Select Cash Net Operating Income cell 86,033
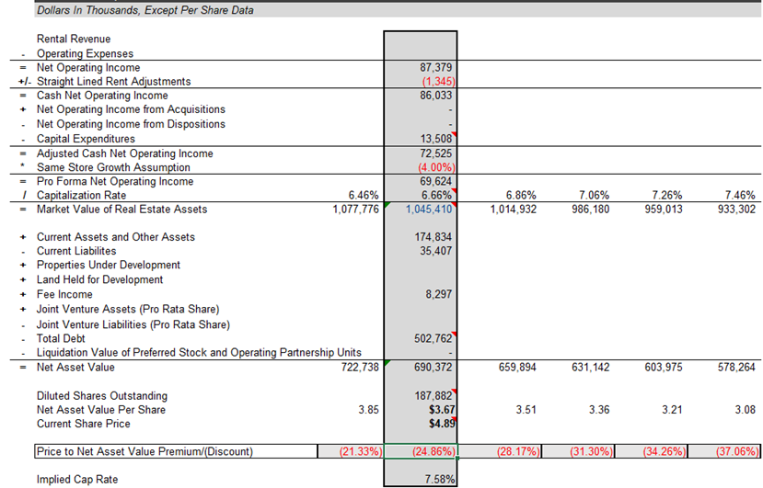 [435, 96]
